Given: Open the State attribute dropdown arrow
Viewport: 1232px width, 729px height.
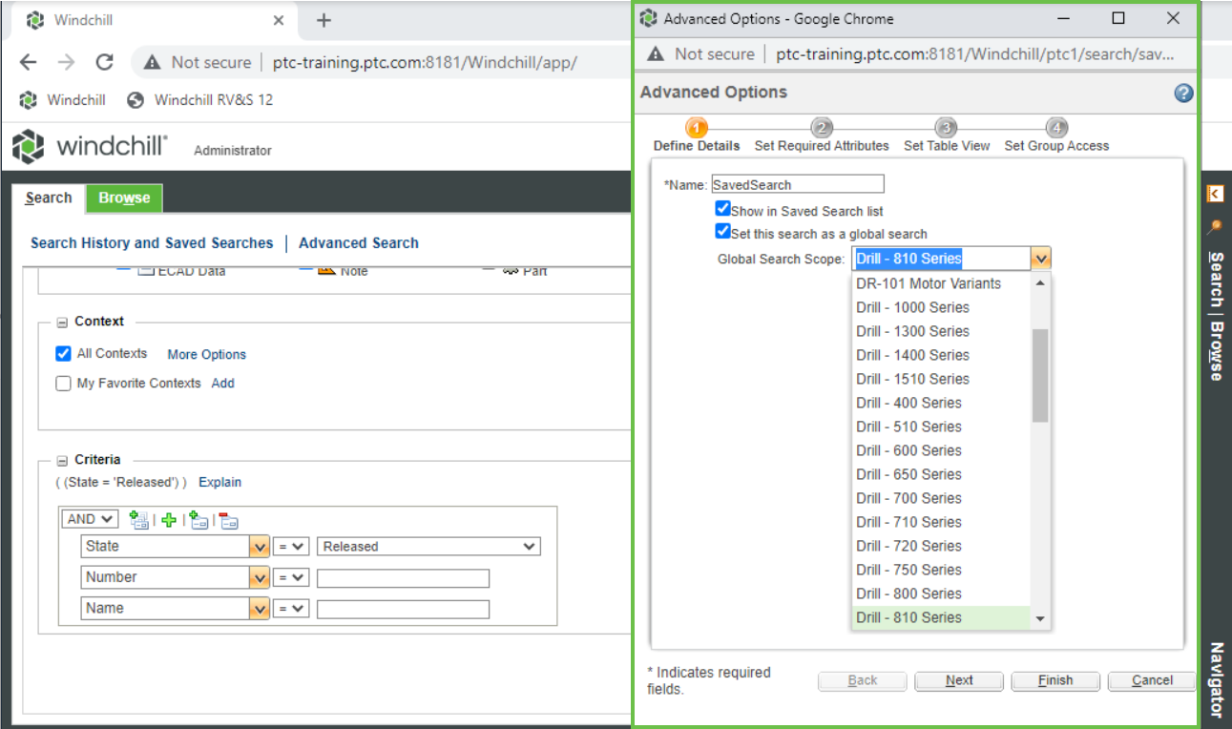Looking at the screenshot, I should point(259,547).
